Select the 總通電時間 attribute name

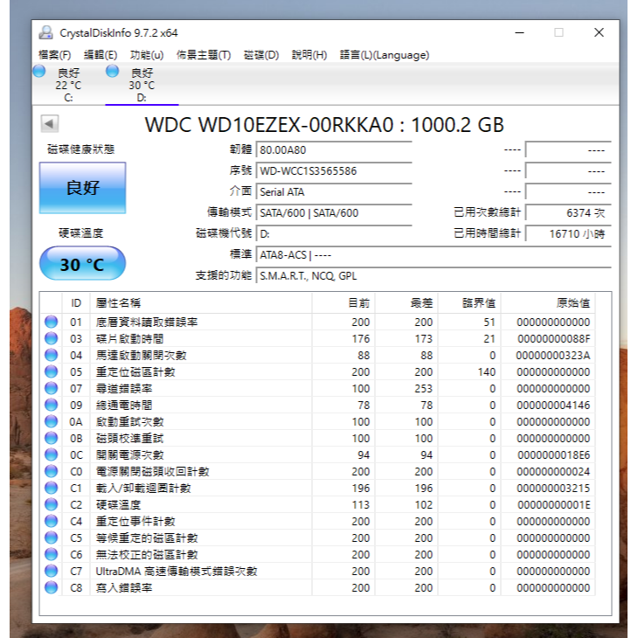pos(124,406)
